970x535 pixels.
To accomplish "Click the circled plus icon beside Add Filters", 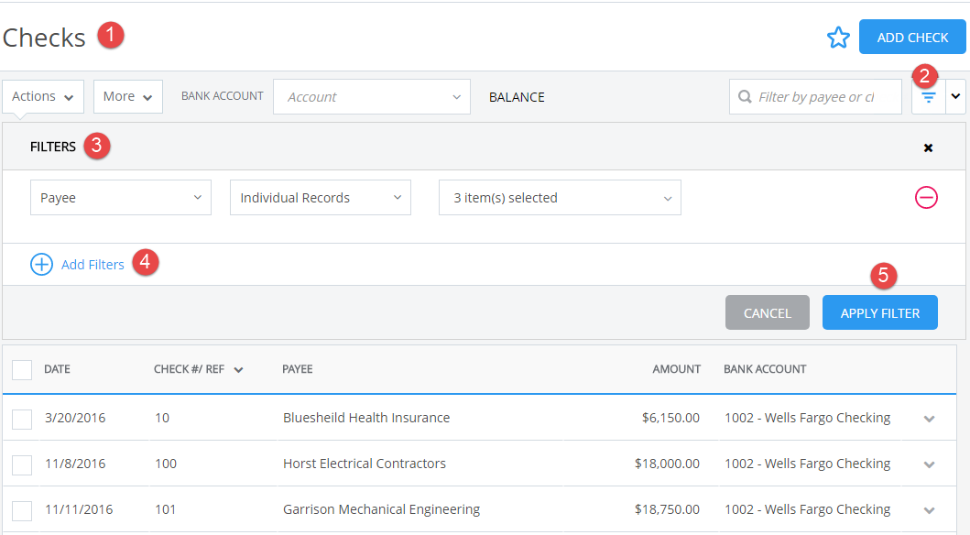I will pyautogui.click(x=41, y=265).
